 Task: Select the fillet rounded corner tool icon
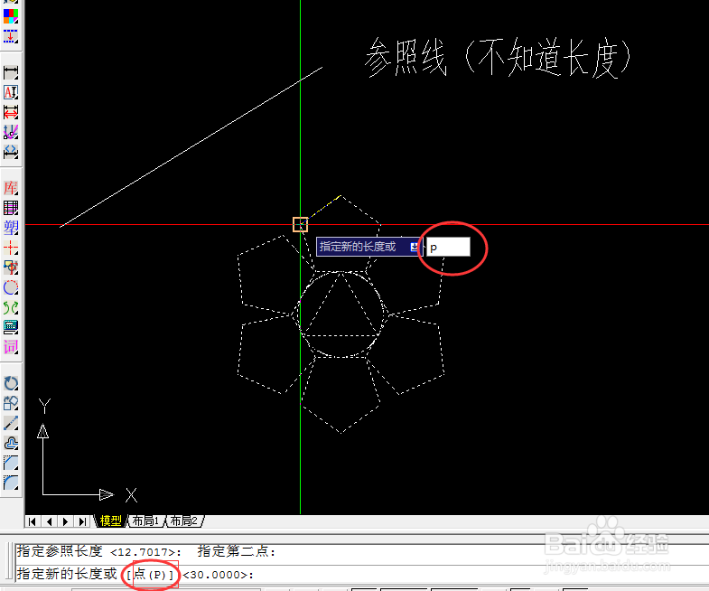pyautogui.click(x=11, y=483)
